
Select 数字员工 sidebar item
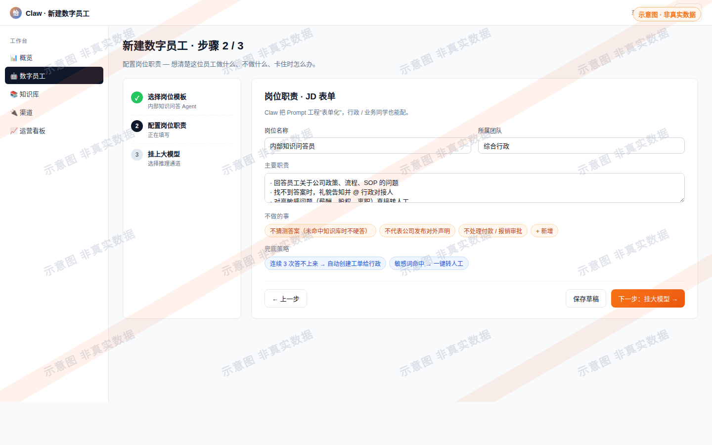54,76
